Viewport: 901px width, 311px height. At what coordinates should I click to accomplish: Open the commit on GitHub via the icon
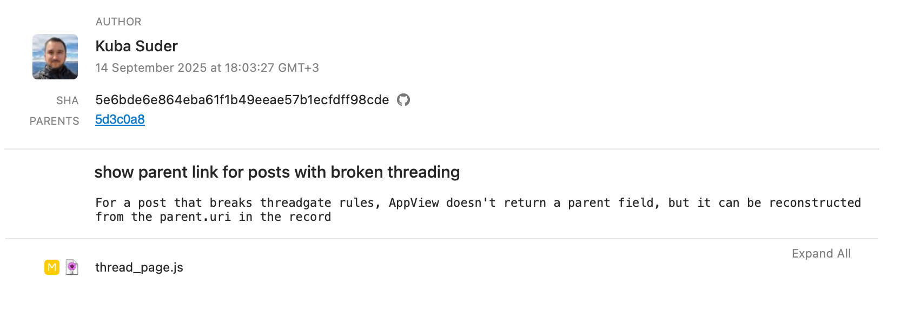point(403,100)
